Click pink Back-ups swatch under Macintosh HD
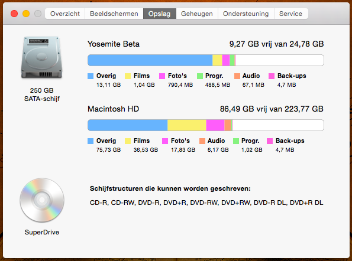 pos(270,141)
